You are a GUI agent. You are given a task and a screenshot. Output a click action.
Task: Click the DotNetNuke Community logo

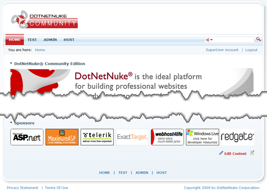(x=45, y=20)
